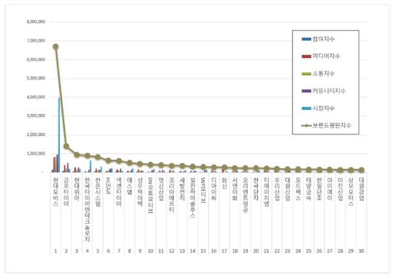
Task: Click the 삼보모터스 category label
Action: (x=351, y=191)
